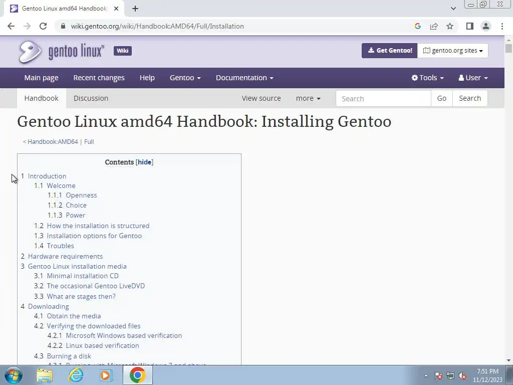Jump to Minimal installation CD
Screen dimensions: 513x385
click(x=83, y=276)
